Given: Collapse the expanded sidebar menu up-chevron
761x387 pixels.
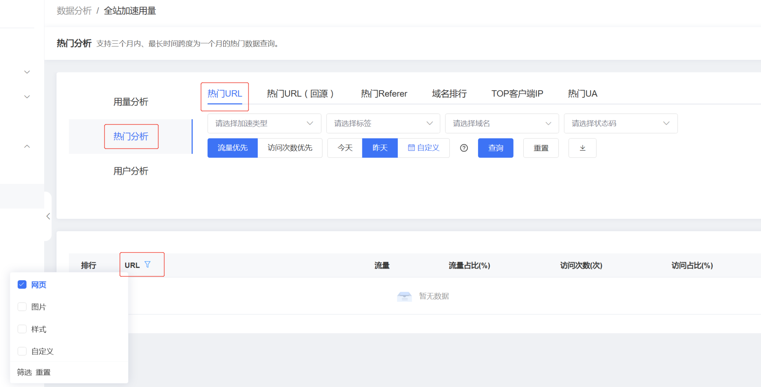Looking at the screenshot, I should (x=27, y=146).
